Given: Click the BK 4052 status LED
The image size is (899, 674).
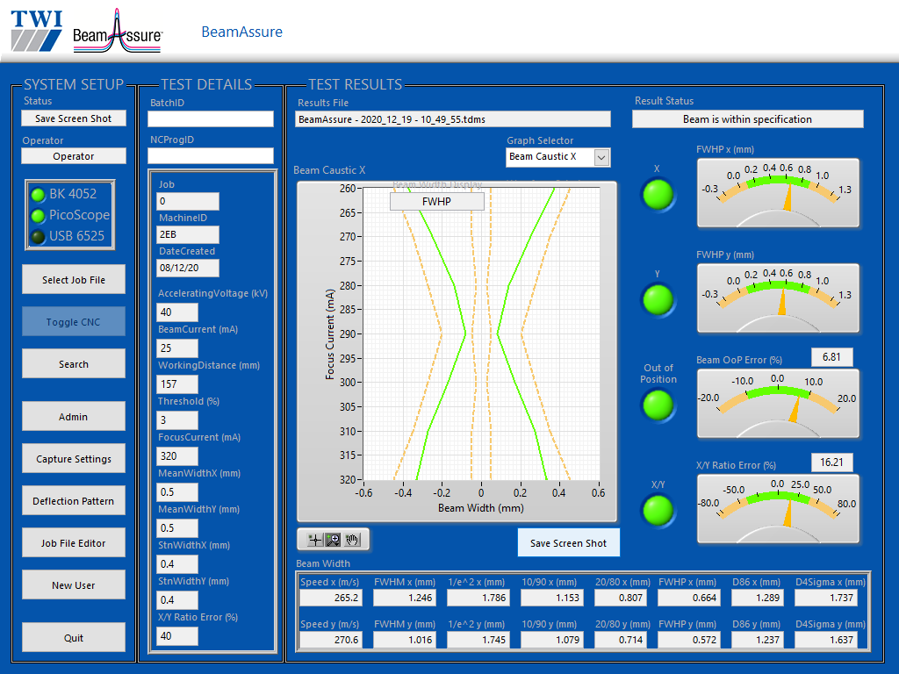Looking at the screenshot, I should click(38, 195).
